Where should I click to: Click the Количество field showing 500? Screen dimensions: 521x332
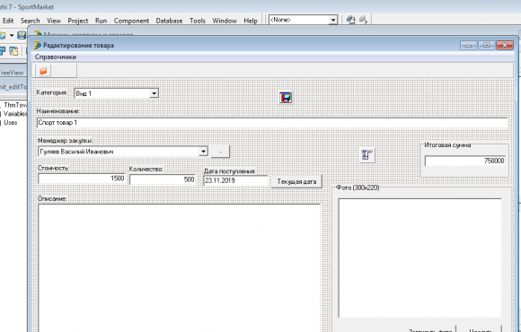163,179
